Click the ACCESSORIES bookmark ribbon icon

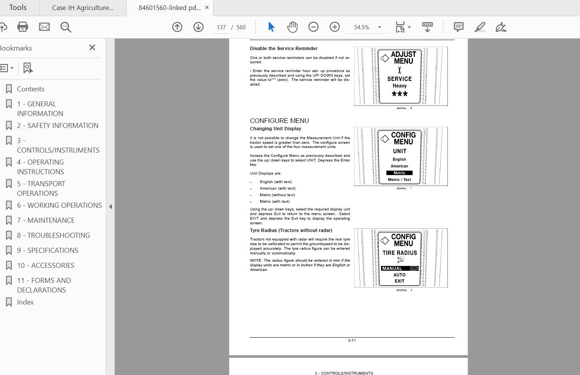[9, 266]
